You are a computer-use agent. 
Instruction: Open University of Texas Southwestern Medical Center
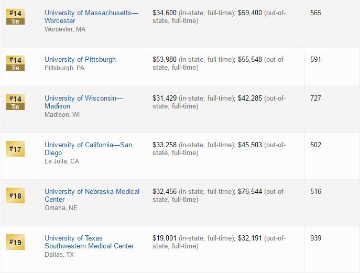point(89,242)
